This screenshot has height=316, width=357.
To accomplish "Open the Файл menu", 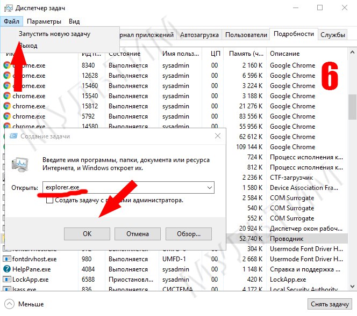I will click(11, 21).
